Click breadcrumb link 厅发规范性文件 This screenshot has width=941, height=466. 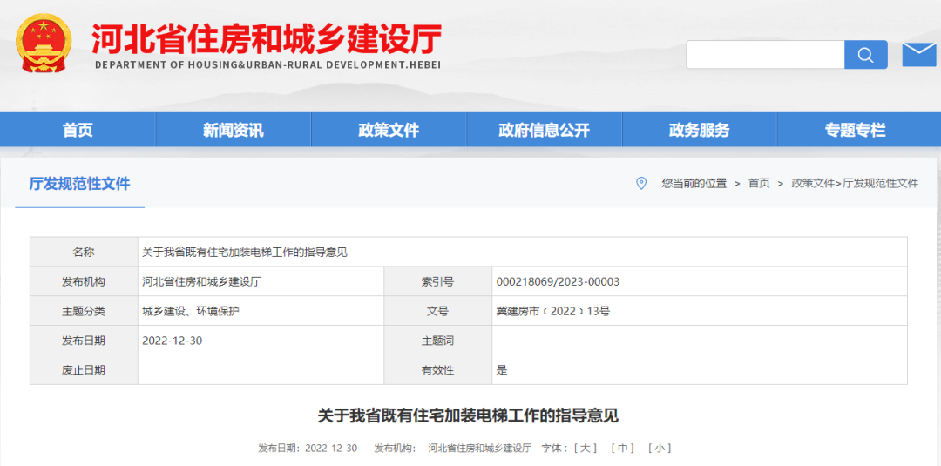tap(880, 184)
